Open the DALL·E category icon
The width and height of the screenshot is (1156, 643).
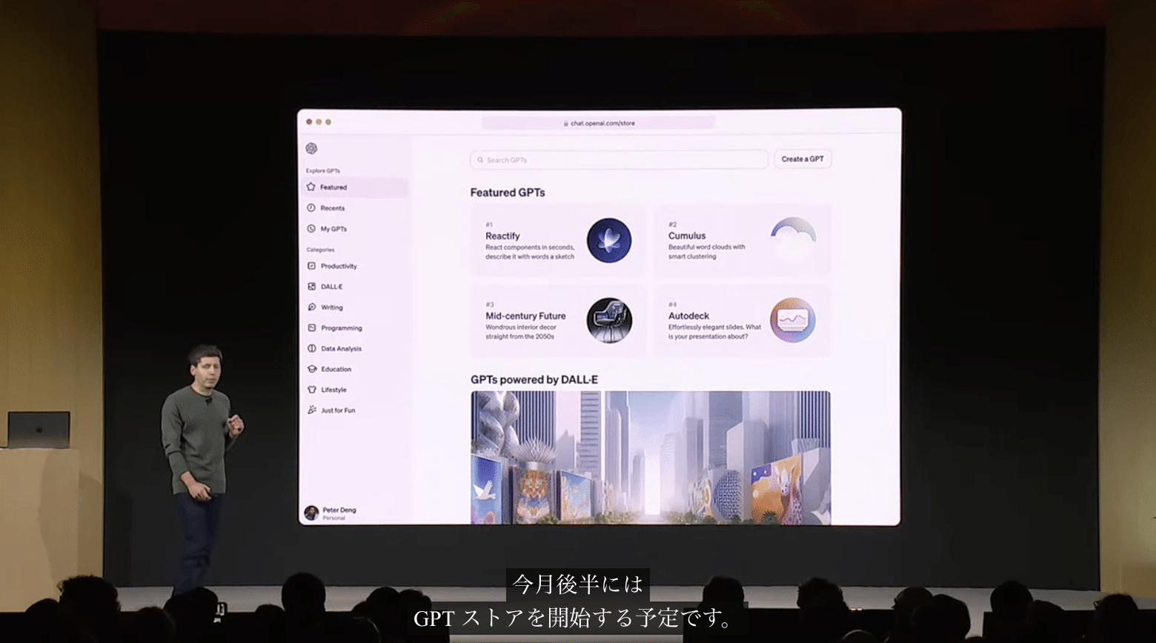[x=311, y=287]
